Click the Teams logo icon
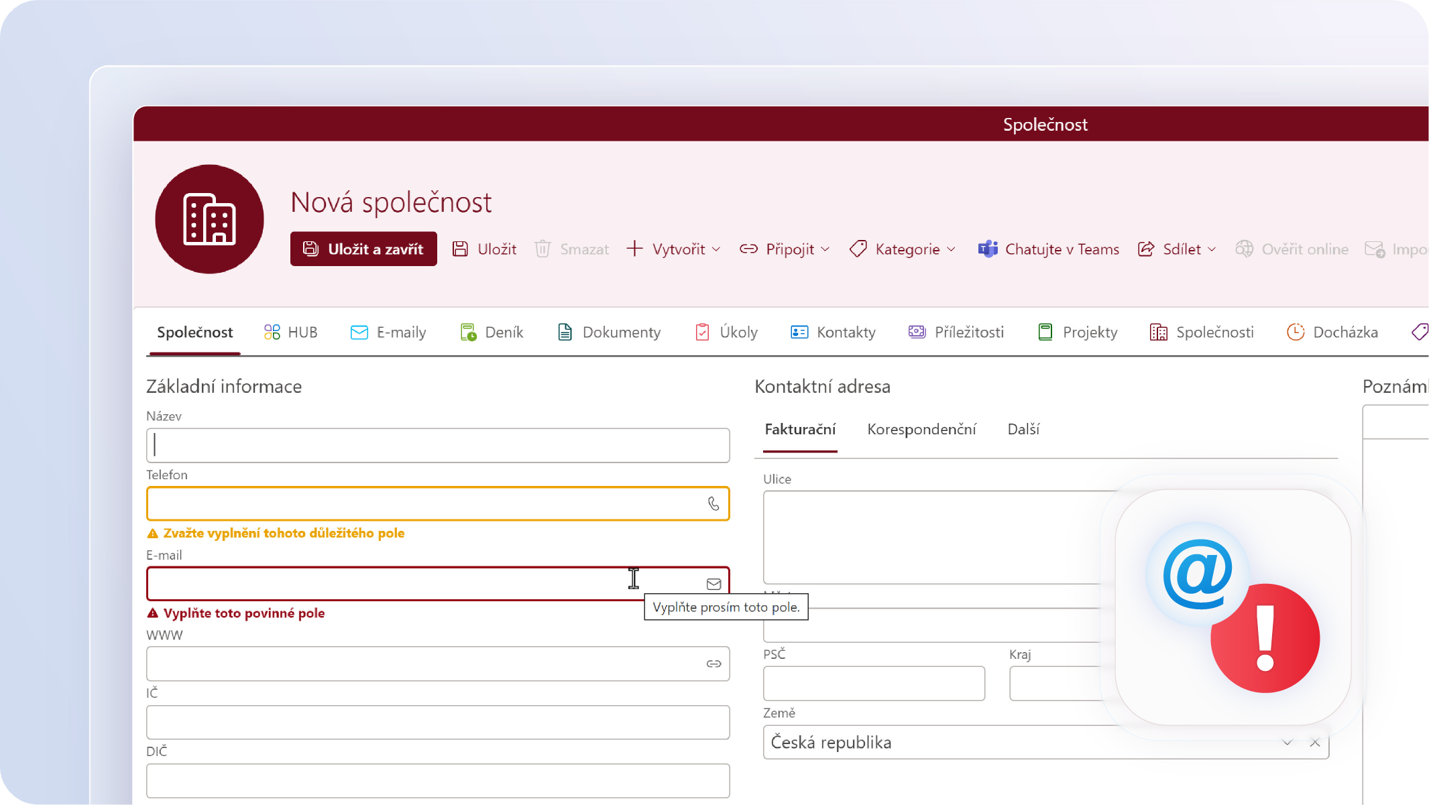This screenshot has height=805, width=1431. tap(988, 249)
